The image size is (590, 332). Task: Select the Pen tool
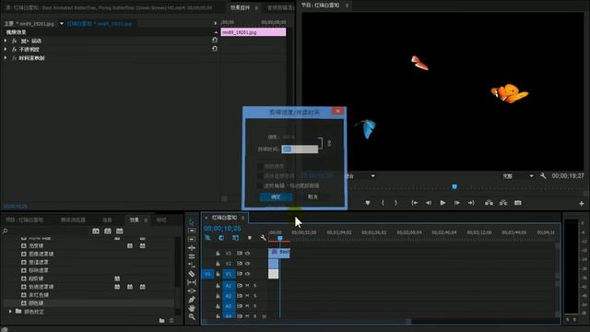click(x=192, y=300)
